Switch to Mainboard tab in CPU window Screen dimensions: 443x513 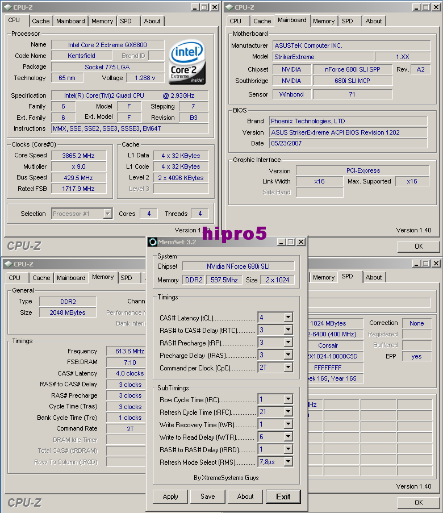point(70,21)
